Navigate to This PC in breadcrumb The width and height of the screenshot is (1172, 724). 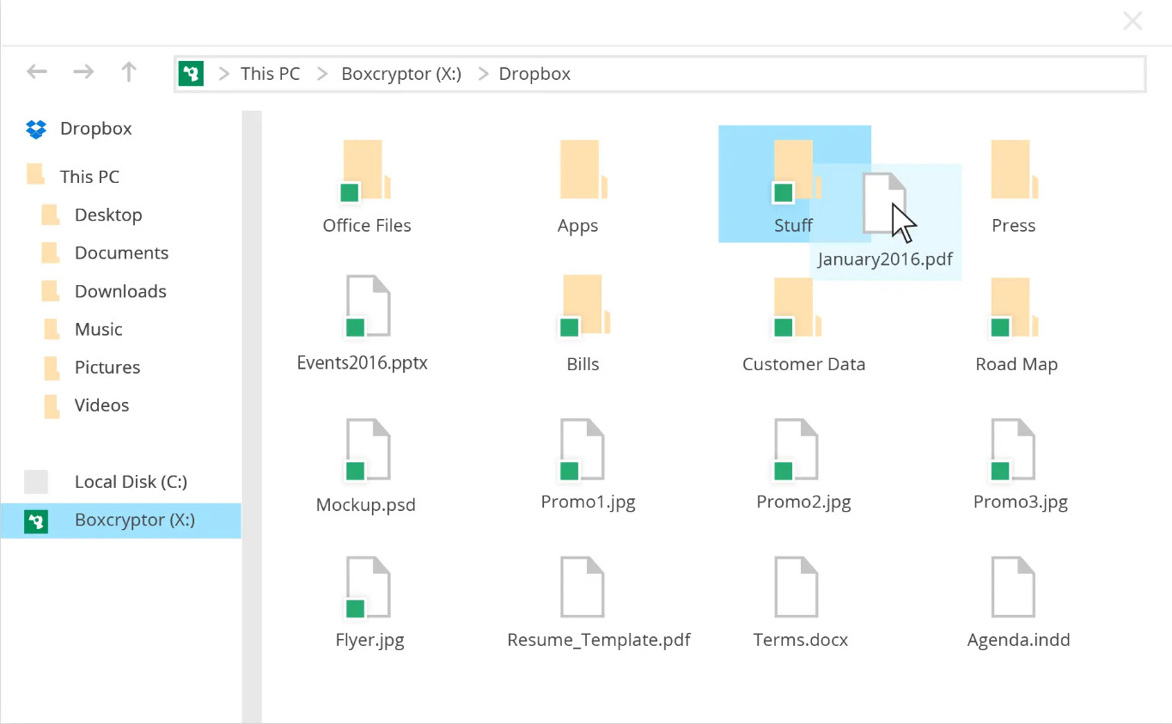pos(271,74)
